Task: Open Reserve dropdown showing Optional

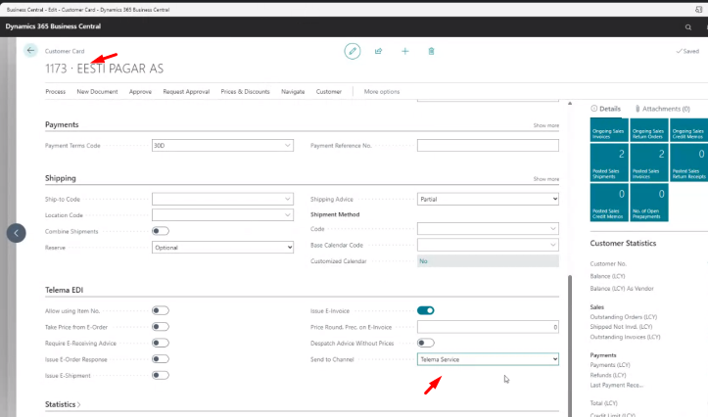Action: point(222,248)
